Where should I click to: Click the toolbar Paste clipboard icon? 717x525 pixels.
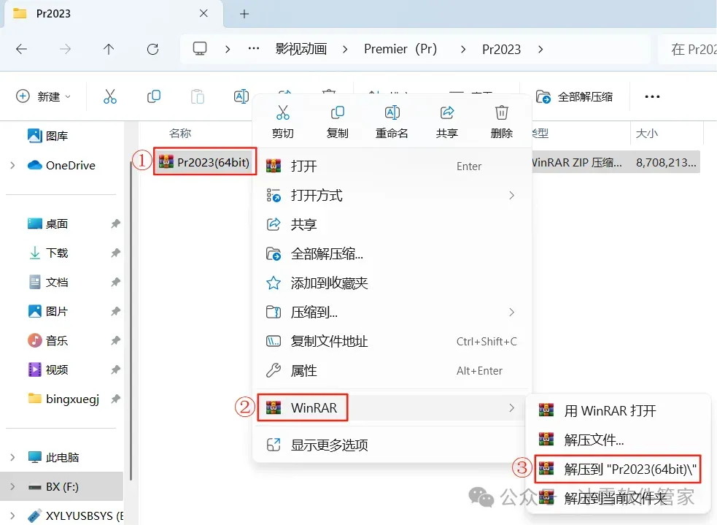point(198,96)
